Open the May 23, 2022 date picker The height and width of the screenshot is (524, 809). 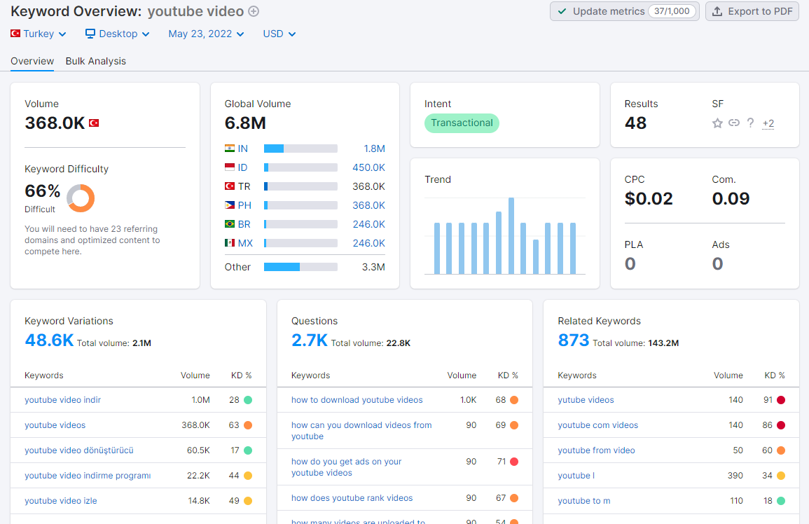[x=206, y=34]
